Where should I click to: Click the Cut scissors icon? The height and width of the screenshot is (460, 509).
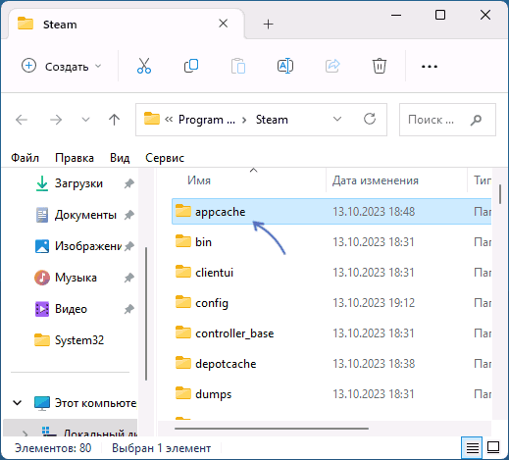click(144, 66)
